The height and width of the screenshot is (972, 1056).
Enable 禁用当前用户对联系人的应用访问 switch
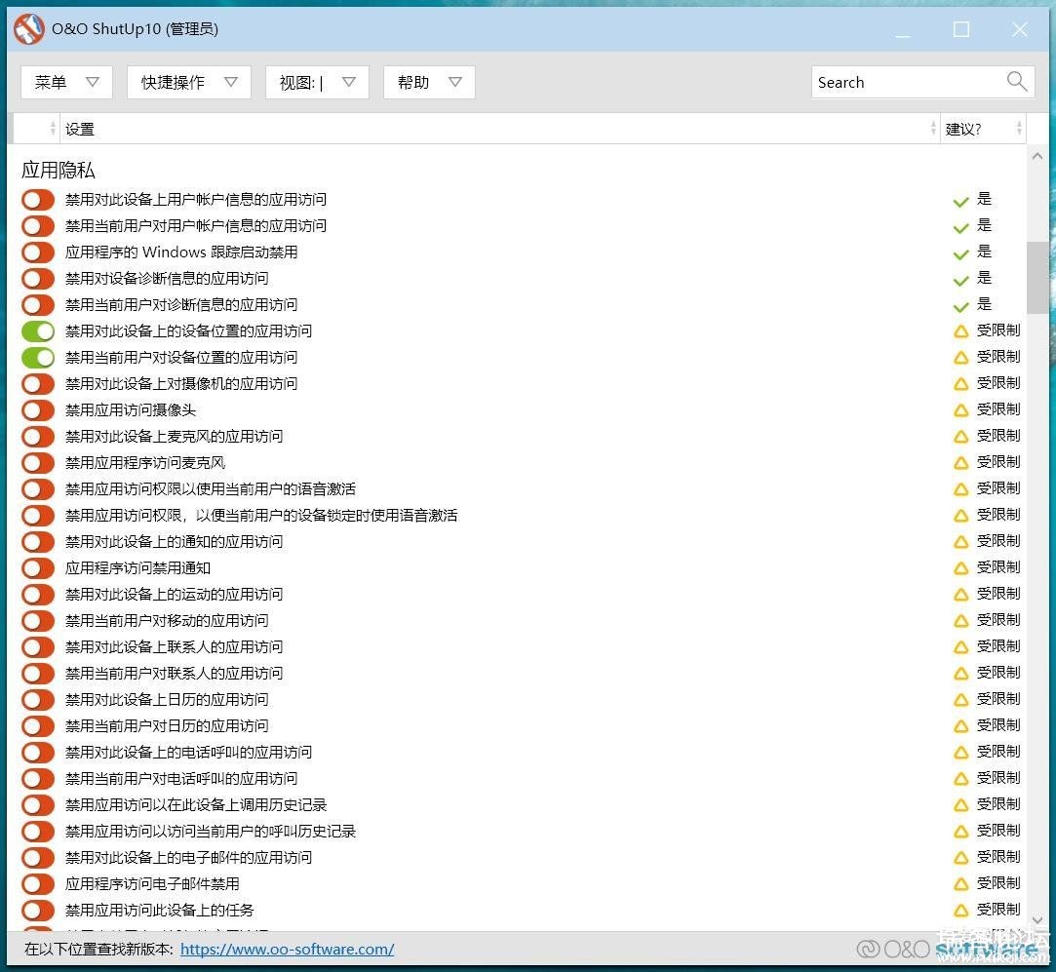38,673
